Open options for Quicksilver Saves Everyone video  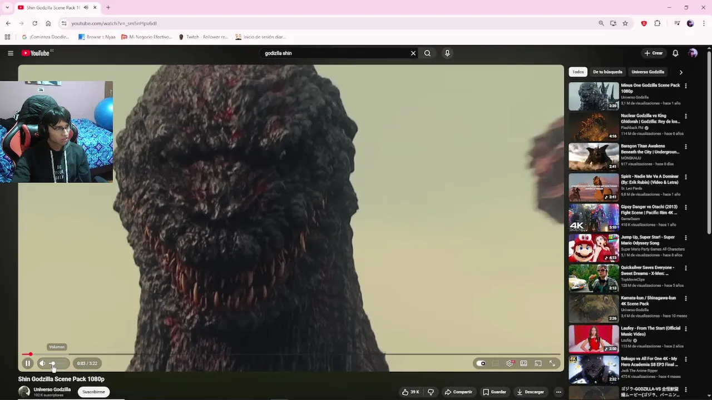[x=686, y=268]
